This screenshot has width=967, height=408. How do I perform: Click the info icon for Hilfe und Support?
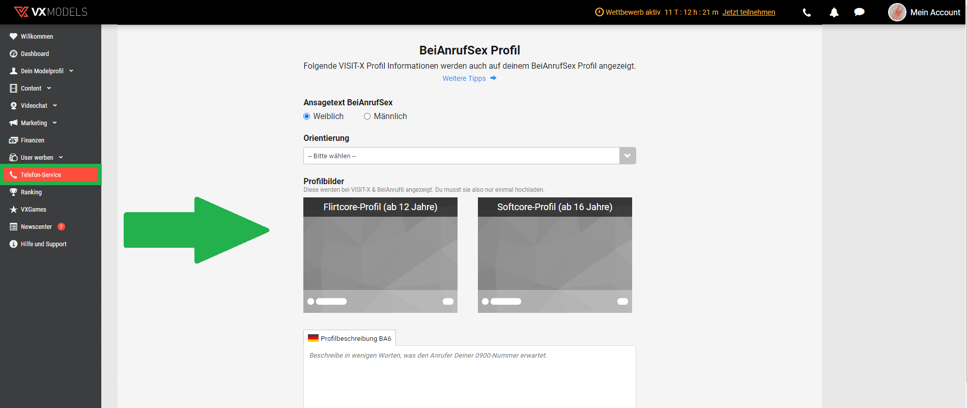pyautogui.click(x=14, y=244)
